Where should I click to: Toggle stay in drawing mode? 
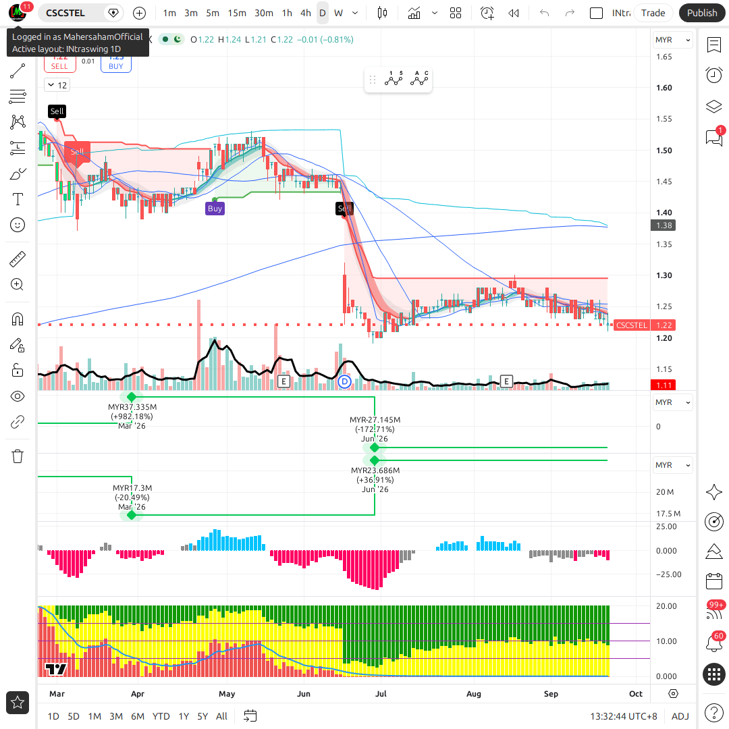click(x=18, y=345)
